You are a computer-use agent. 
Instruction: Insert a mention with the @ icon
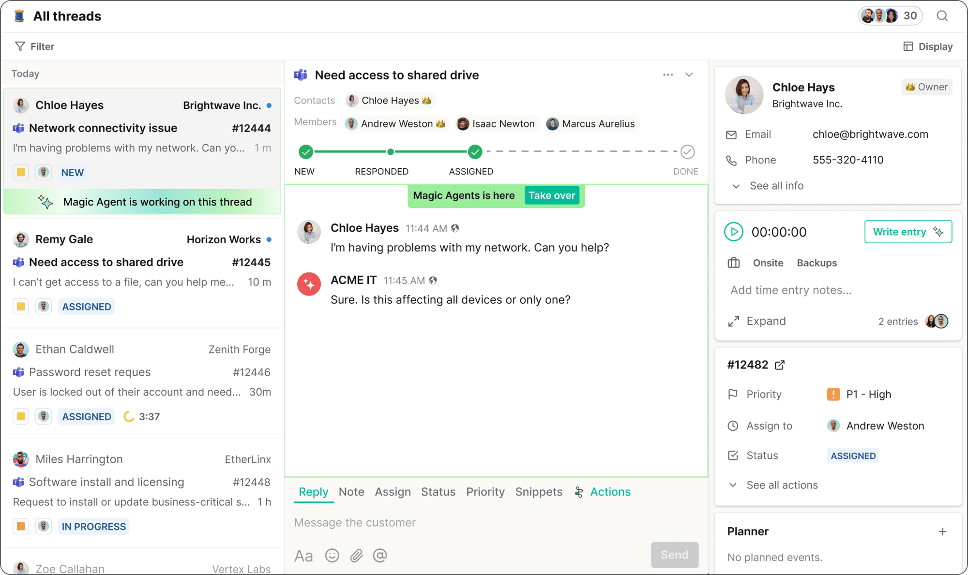point(380,555)
